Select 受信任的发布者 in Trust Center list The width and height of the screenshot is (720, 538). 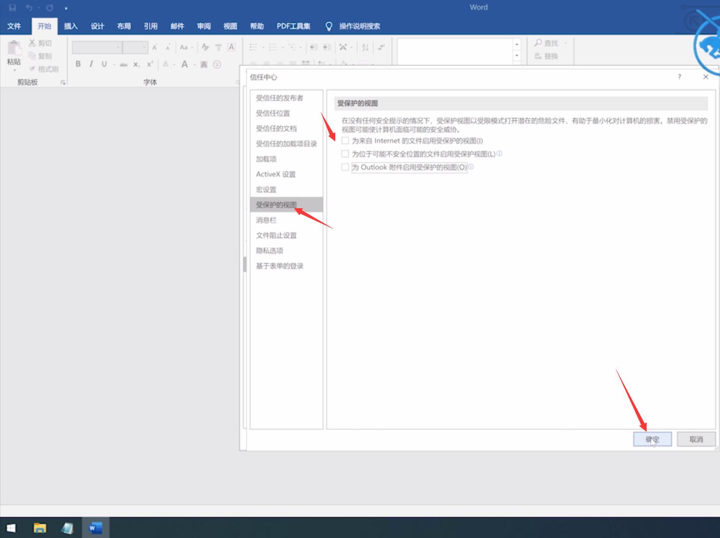[286, 98]
